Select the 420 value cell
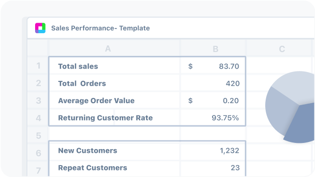Viewport: 315px width, 177px height. [x=213, y=83]
